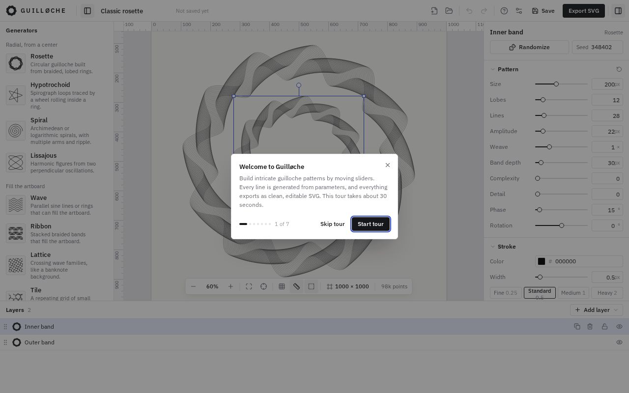
Task: Click the new document icon
Action: [434, 11]
